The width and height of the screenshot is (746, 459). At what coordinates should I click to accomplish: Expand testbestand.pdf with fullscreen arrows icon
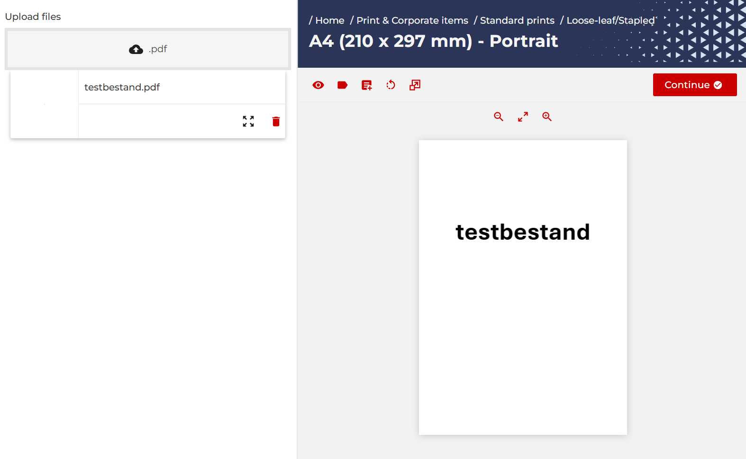[x=248, y=121]
